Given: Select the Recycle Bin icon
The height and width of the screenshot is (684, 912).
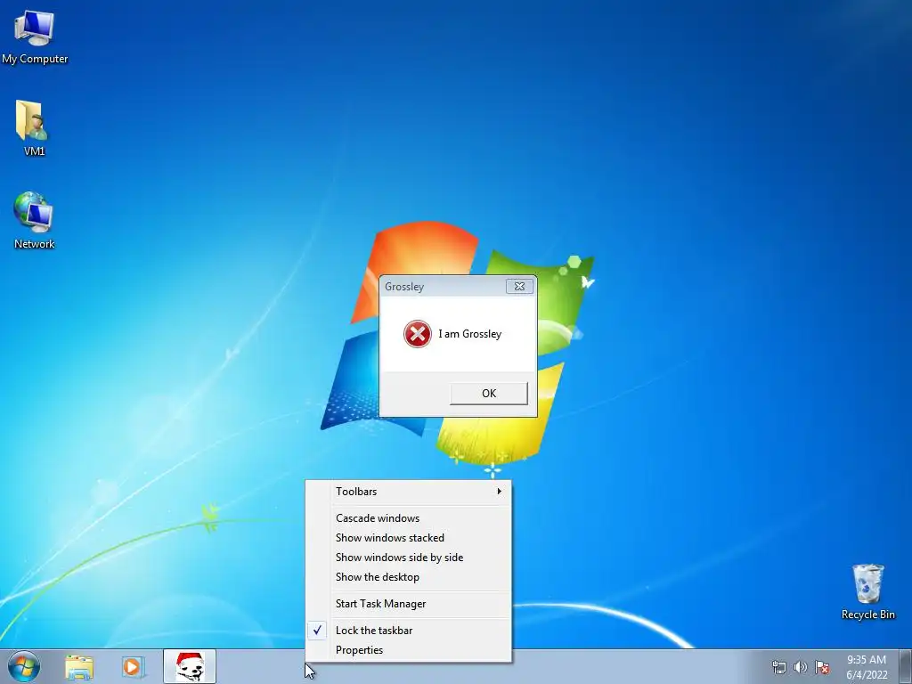Looking at the screenshot, I should pos(867,591).
